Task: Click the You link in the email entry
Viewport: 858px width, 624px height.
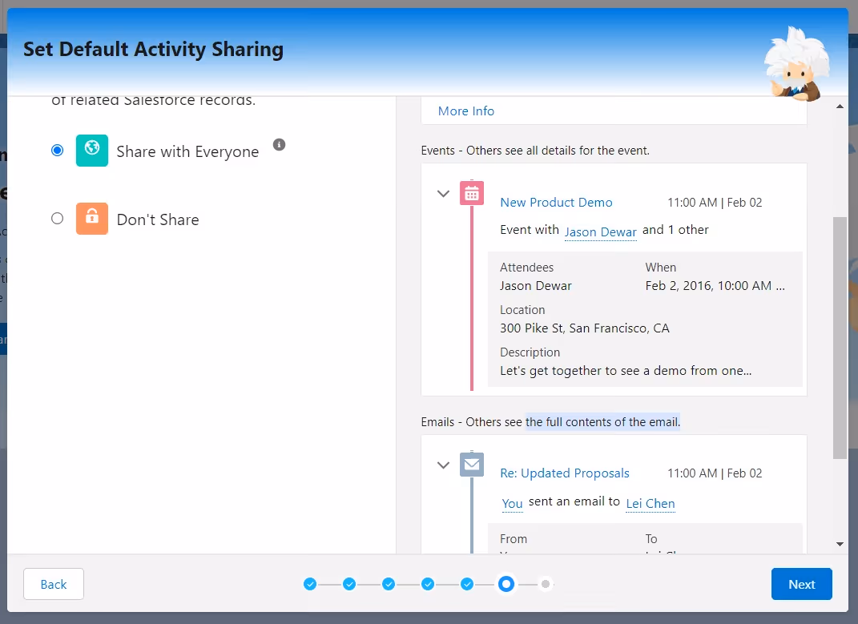Action: coord(512,504)
